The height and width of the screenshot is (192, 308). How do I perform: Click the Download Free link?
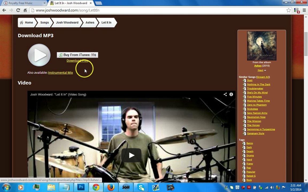77,61
